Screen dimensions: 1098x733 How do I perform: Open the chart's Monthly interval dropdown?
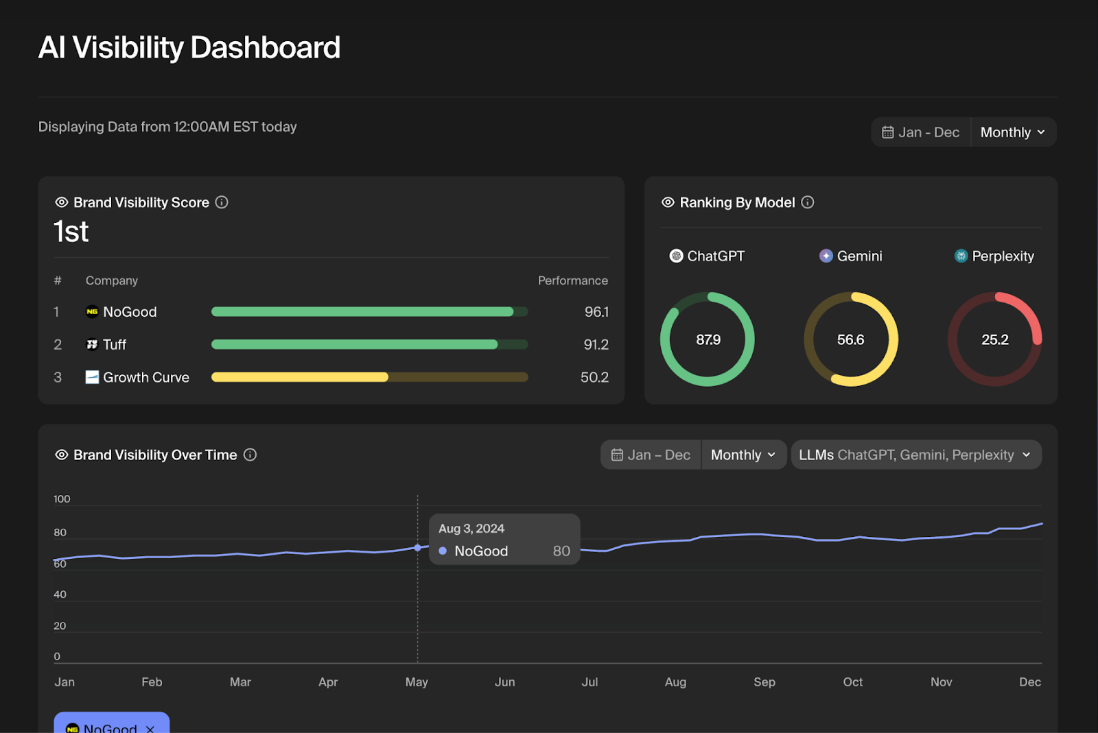coord(743,455)
